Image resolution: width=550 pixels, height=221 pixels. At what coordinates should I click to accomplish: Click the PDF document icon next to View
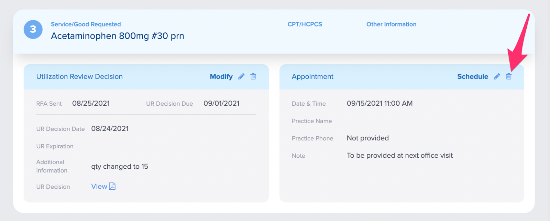(112, 186)
